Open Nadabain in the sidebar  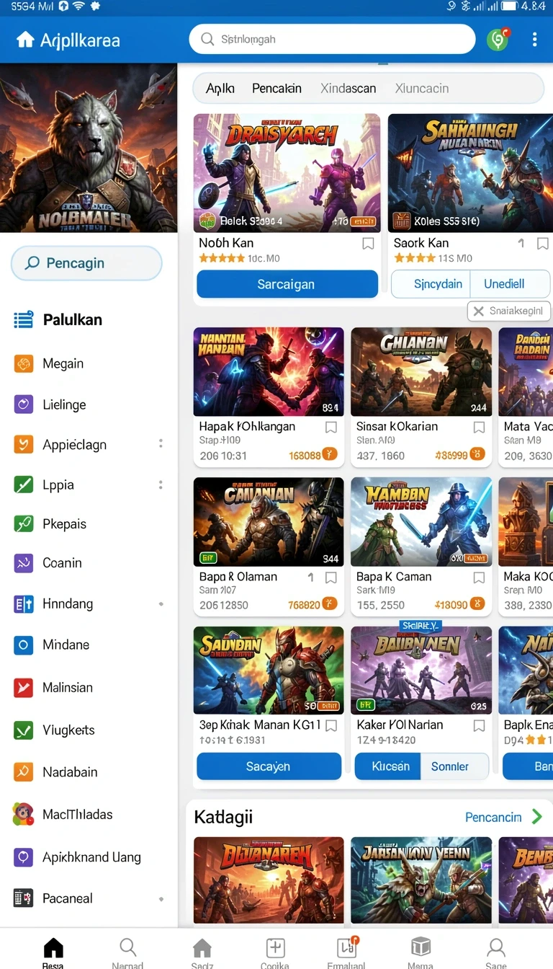(x=70, y=772)
